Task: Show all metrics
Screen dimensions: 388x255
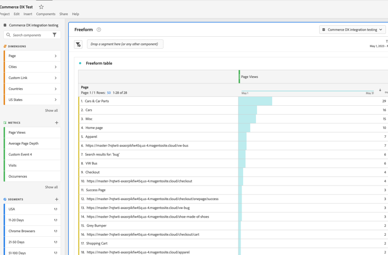Action: coord(51,187)
